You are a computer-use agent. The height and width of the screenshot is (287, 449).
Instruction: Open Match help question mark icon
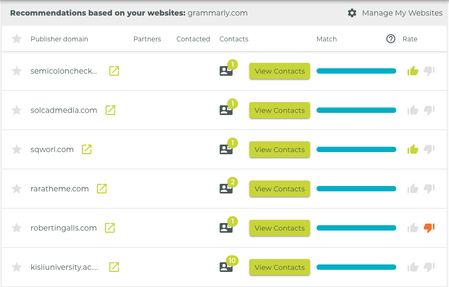click(390, 39)
